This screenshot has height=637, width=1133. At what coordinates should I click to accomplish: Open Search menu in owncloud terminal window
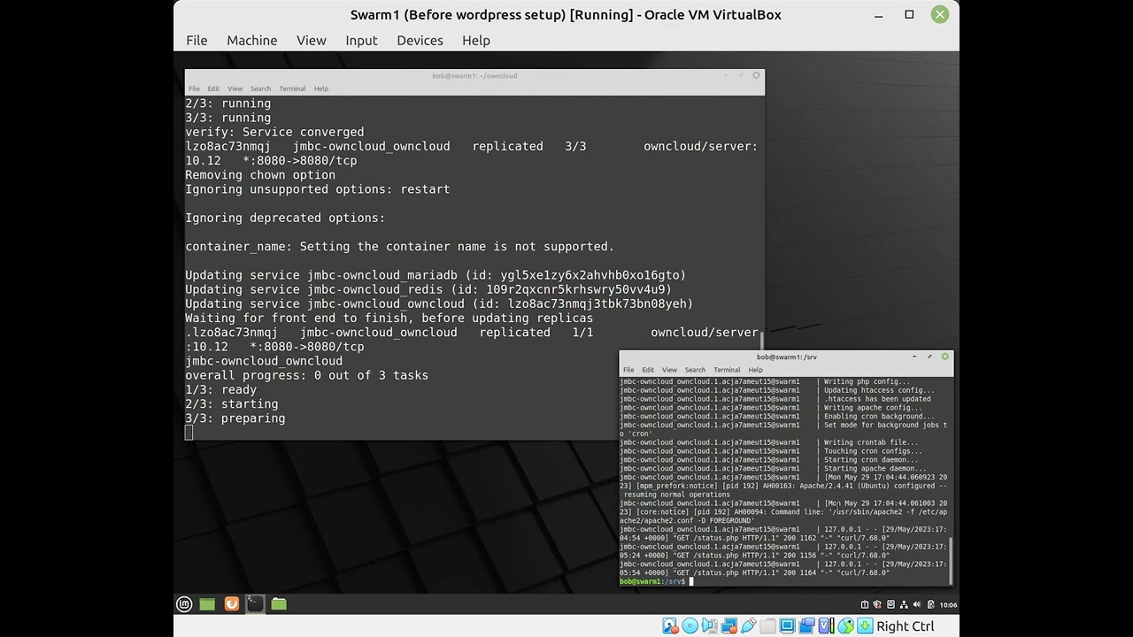click(x=260, y=88)
